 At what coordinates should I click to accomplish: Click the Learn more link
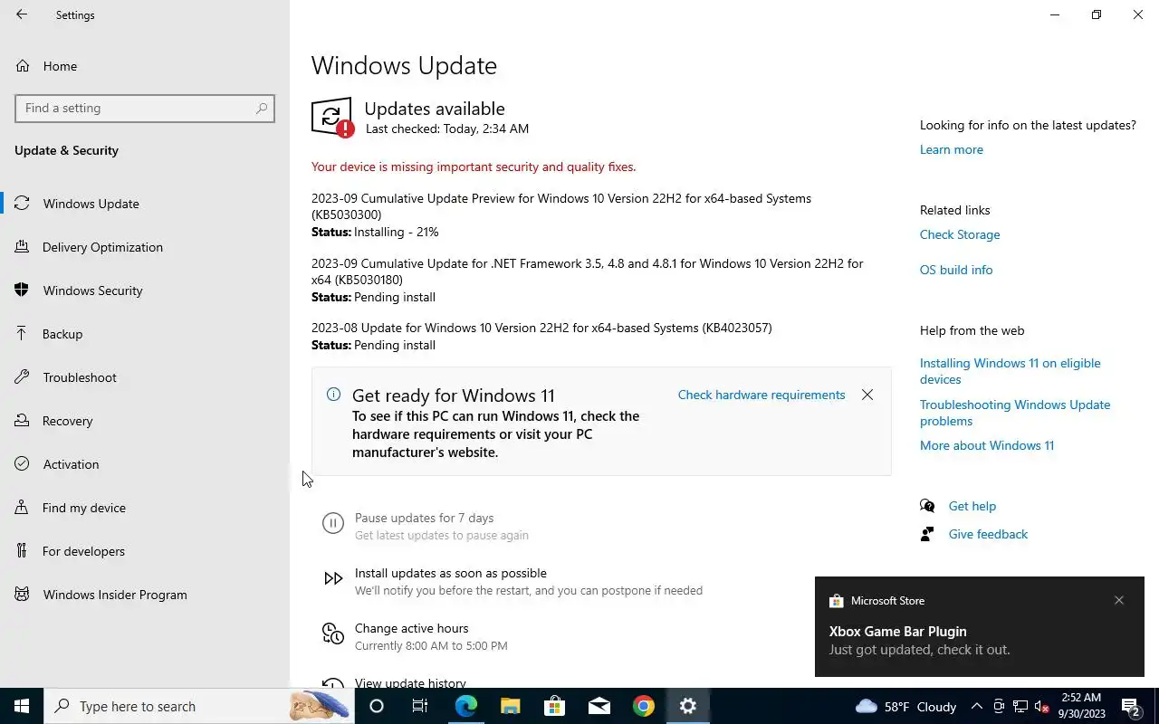(951, 149)
